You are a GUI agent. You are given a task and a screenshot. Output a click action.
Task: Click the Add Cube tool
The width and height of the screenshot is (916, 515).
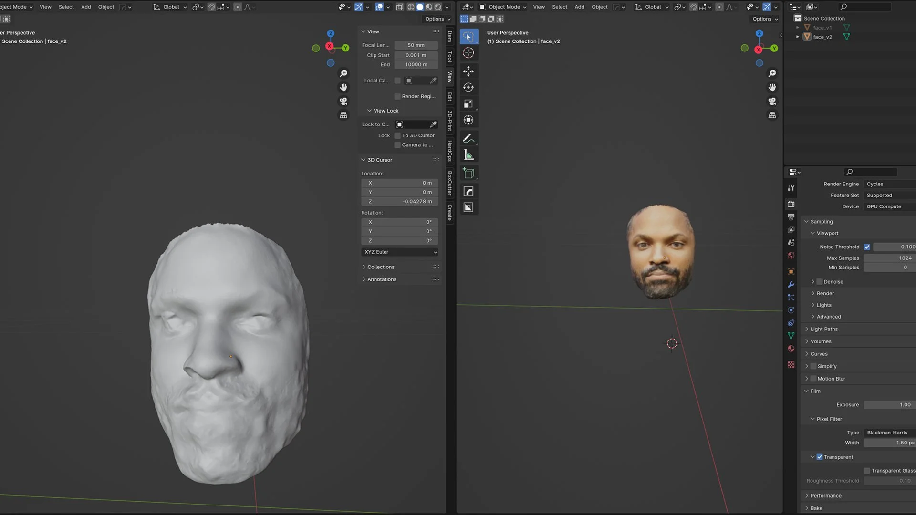click(468, 174)
